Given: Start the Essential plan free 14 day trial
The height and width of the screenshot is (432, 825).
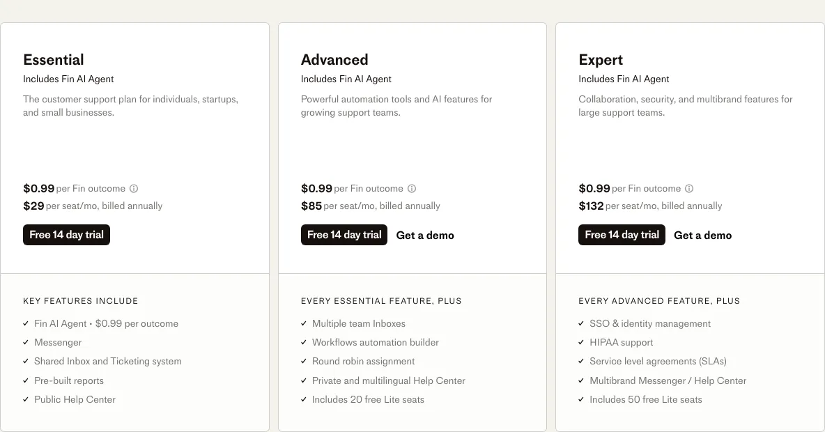Looking at the screenshot, I should tap(66, 235).
